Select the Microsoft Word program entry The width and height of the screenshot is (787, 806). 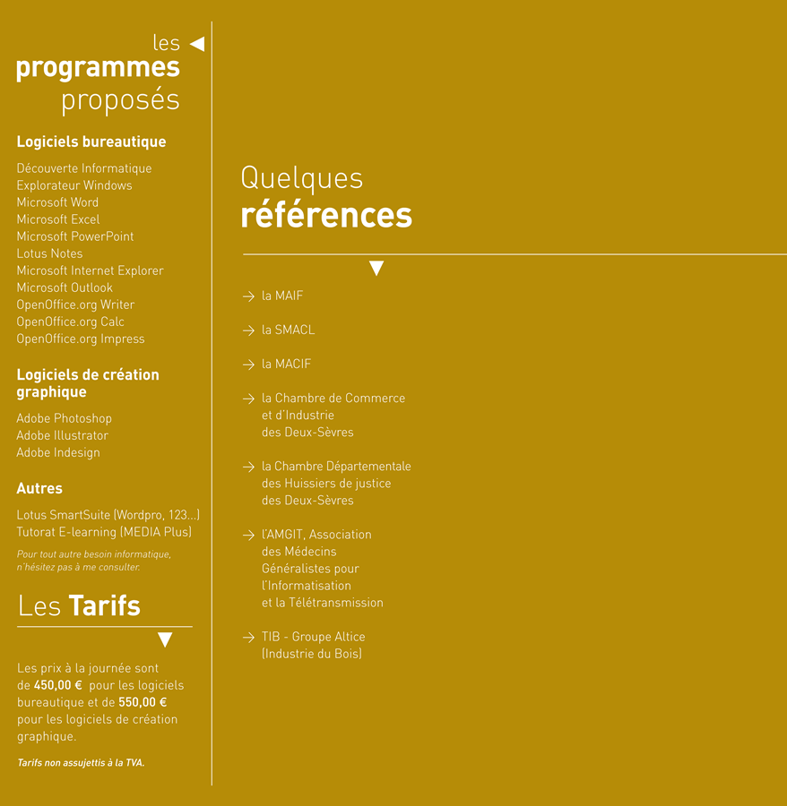pyautogui.click(x=57, y=202)
